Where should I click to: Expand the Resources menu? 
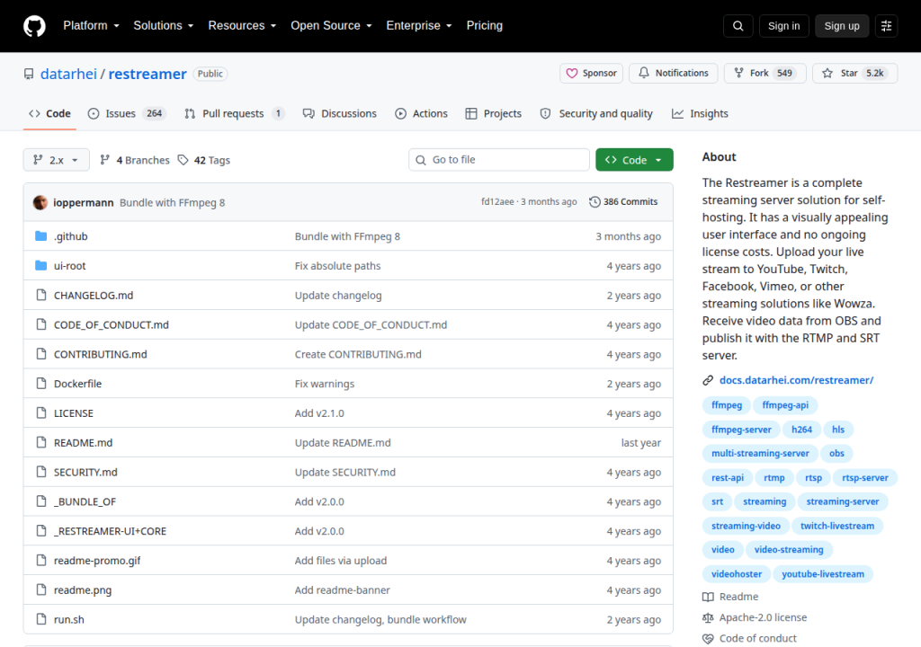pos(242,26)
